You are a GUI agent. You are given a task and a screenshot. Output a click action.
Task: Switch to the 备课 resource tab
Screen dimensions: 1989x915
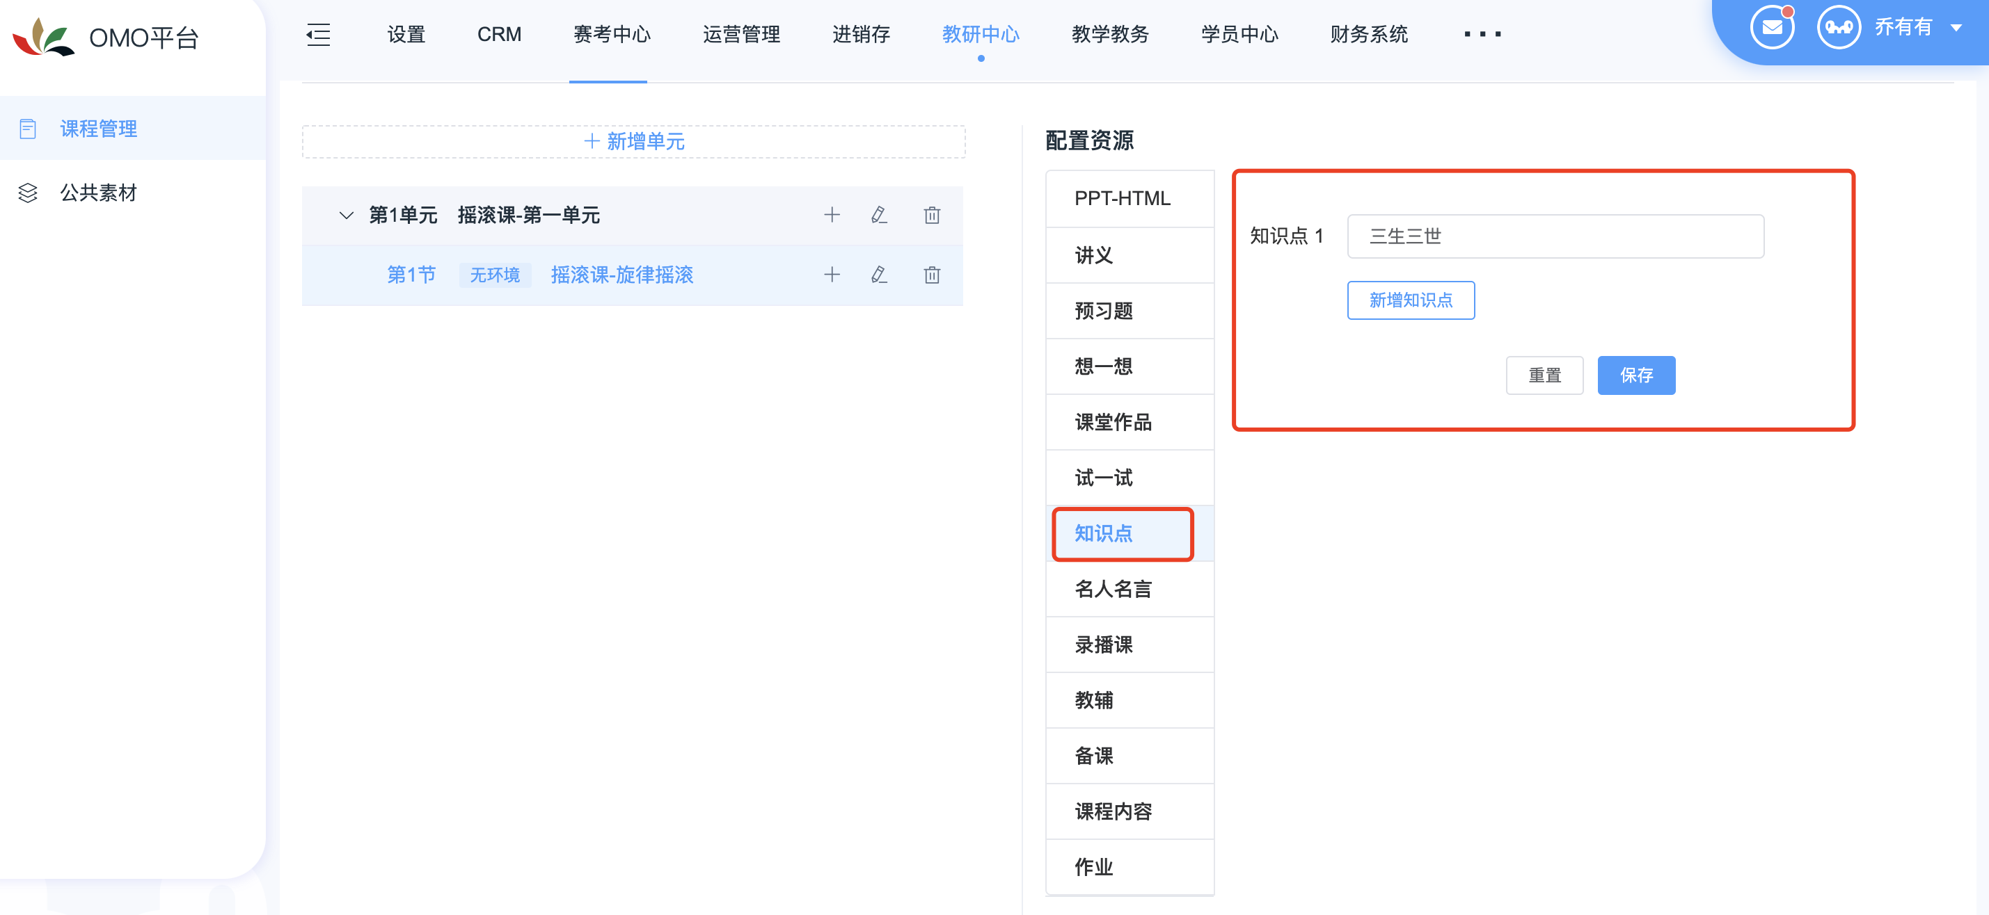pos(1130,756)
